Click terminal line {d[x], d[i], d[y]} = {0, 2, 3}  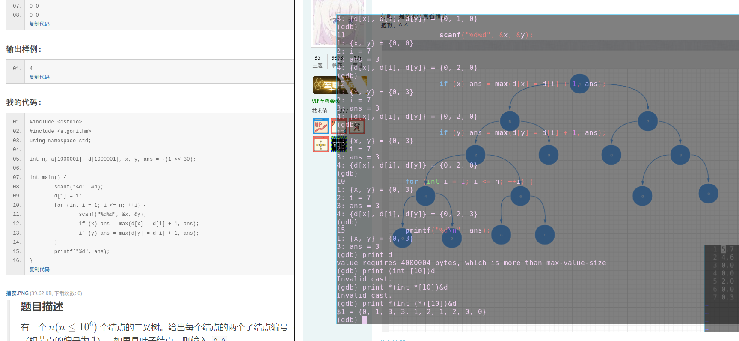point(407,214)
